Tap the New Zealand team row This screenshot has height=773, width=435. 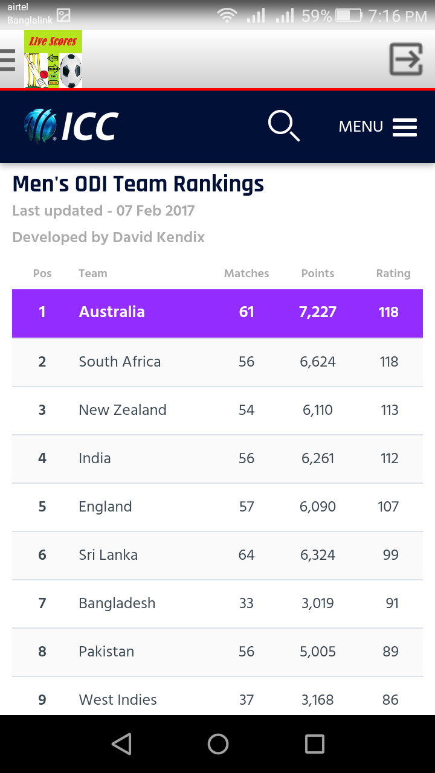pyautogui.click(x=217, y=410)
